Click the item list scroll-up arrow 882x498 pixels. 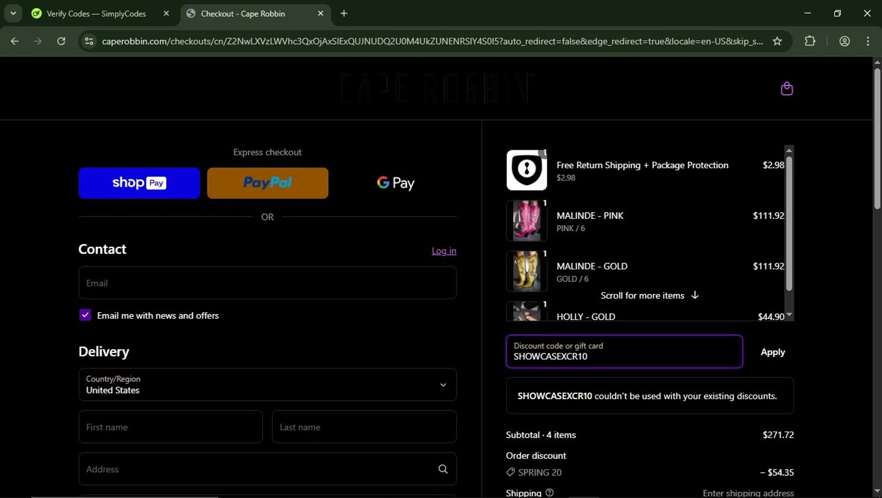click(x=789, y=151)
